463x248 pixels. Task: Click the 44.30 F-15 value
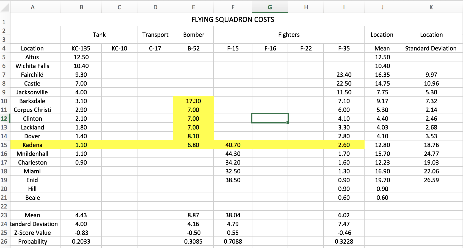pyautogui.click(x=233, y=154)
